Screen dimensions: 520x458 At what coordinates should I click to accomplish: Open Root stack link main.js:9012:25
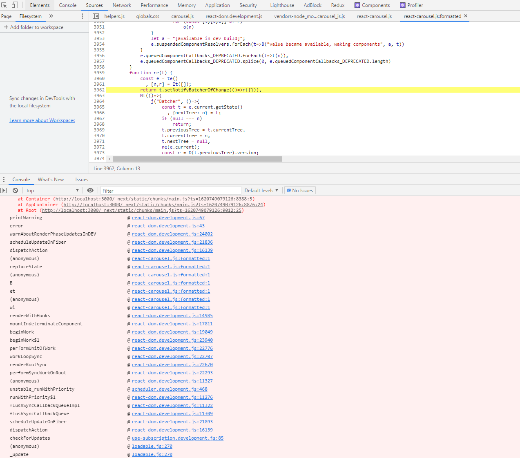[x=142, y=210]
